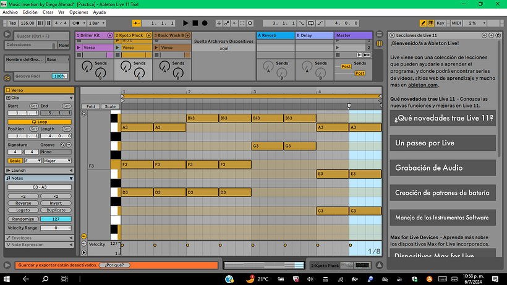
Task: Launch Verso clip in Basic Wash B
Action: click(x=156, y=48)
